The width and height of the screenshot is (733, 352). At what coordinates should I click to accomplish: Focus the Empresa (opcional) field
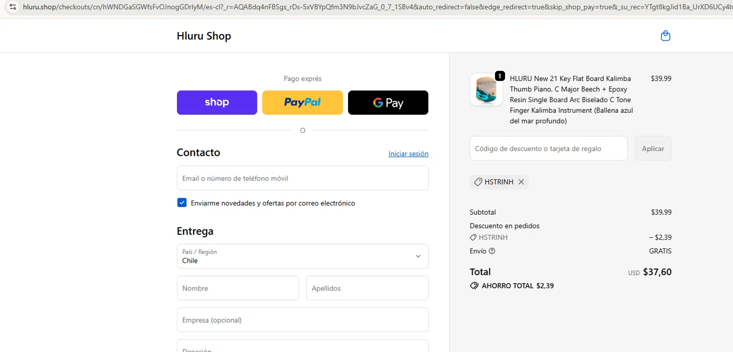[302, 320]
